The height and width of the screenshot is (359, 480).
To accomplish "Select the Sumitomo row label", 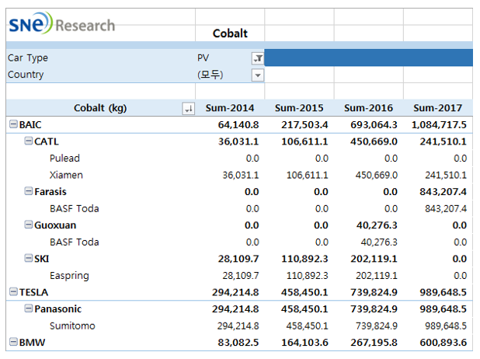I will tap(72, 326).
